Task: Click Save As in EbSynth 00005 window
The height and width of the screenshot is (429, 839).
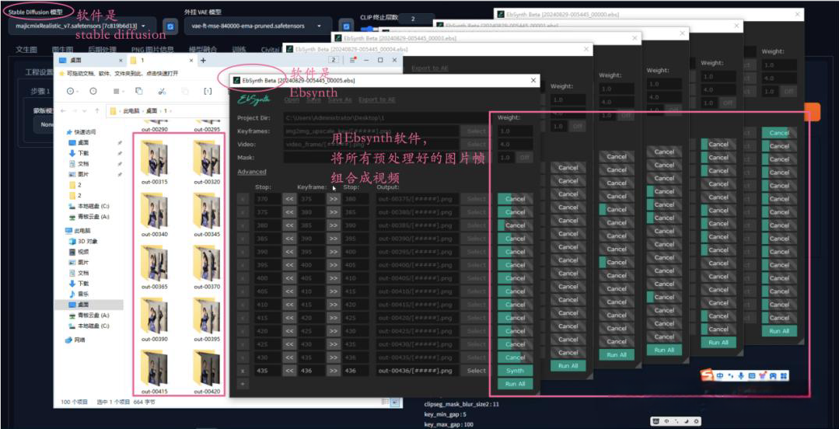Action: click(339, 99)
